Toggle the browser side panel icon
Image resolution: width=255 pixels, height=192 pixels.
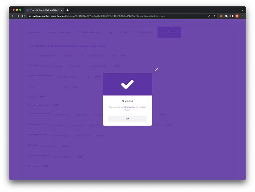coord(232,16)
